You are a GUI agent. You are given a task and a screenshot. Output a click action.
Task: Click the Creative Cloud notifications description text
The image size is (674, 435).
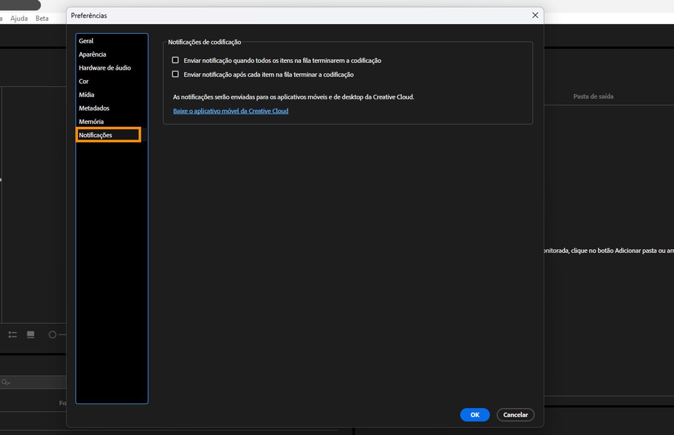[x=294, y=97]
